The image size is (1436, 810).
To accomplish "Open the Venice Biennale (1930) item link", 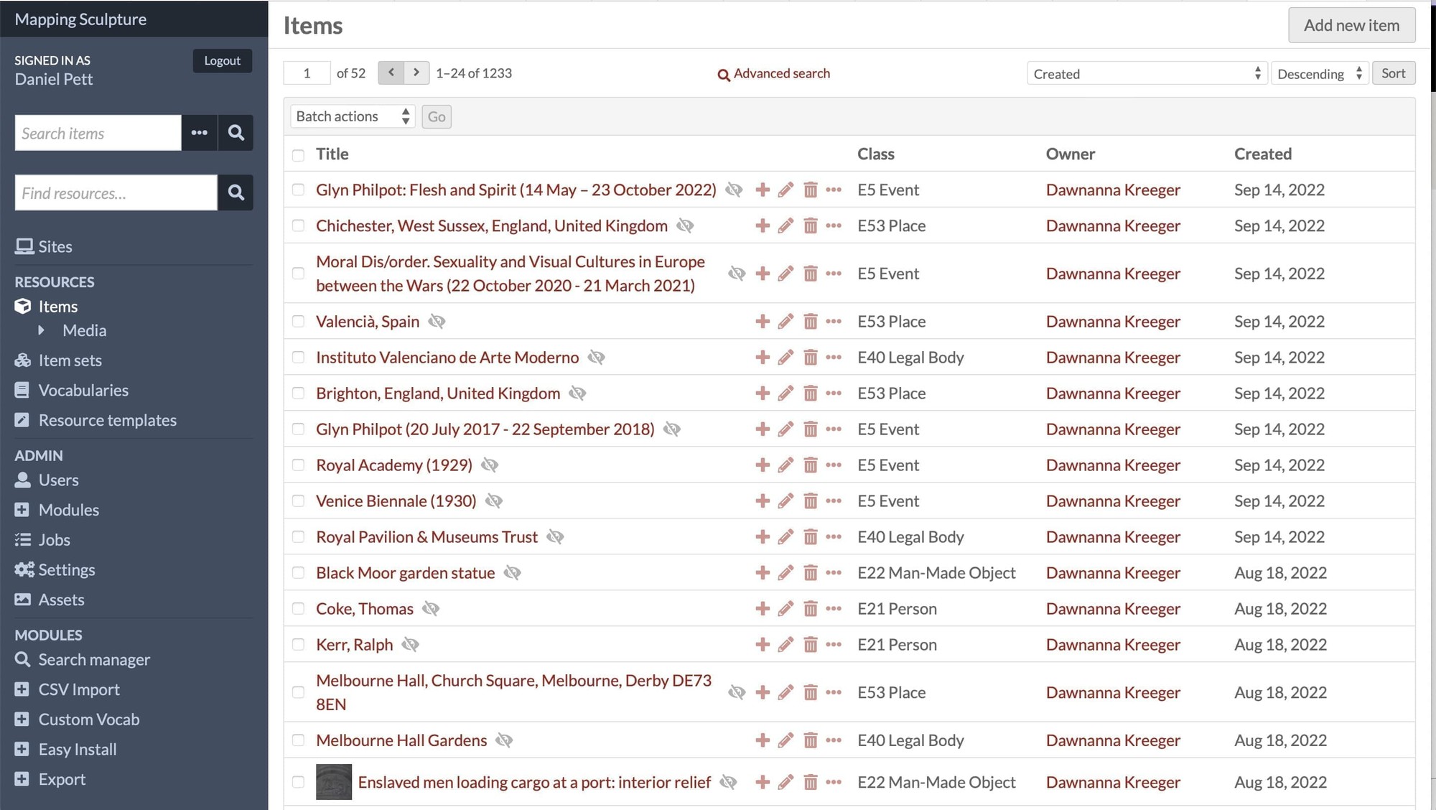I will pyautogui.click(x=396, y=501).
